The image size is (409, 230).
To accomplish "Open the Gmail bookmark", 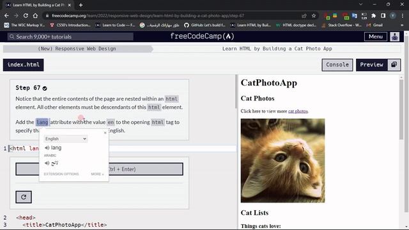I will [x=374, y=25].
